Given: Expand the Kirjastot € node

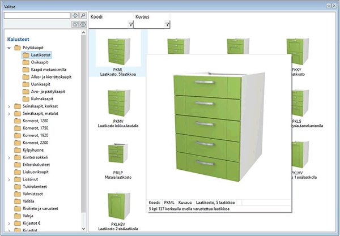Looking at the screenshot, I should pyautogui.click(x=8, y=223).
